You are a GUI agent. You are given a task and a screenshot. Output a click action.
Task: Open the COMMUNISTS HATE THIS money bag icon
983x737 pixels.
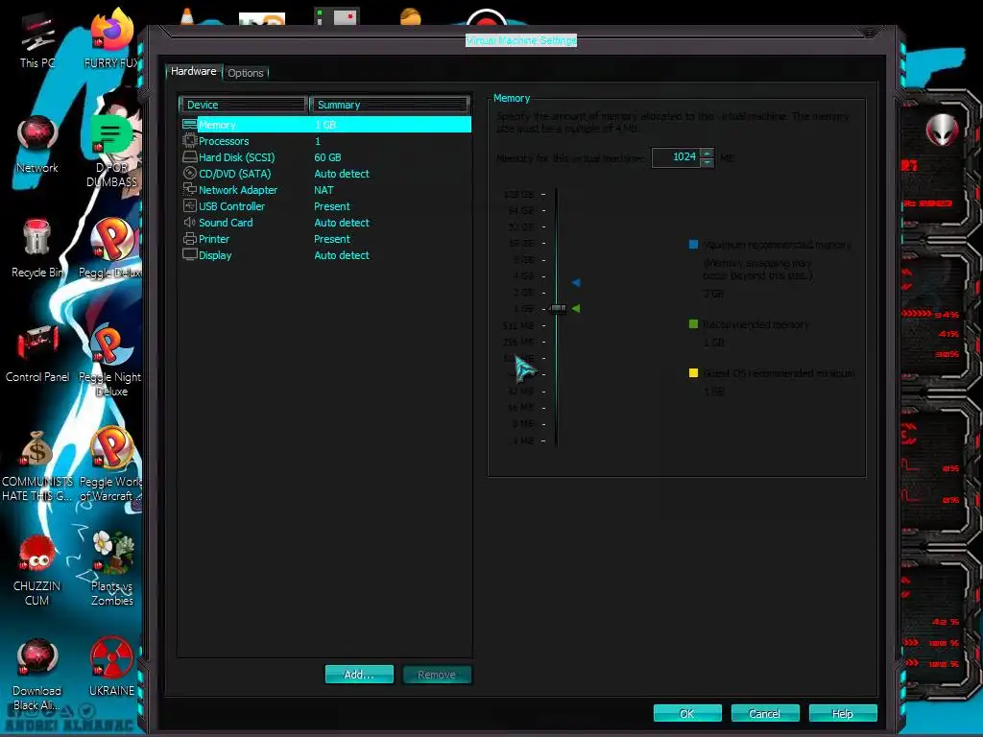tap(37, 451)
